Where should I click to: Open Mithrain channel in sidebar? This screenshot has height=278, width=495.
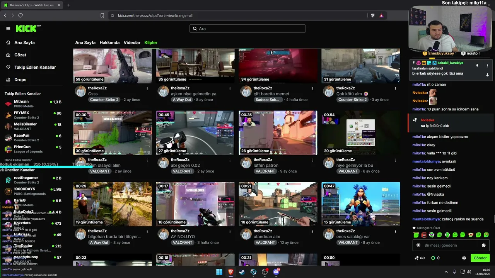click(33, 103)
